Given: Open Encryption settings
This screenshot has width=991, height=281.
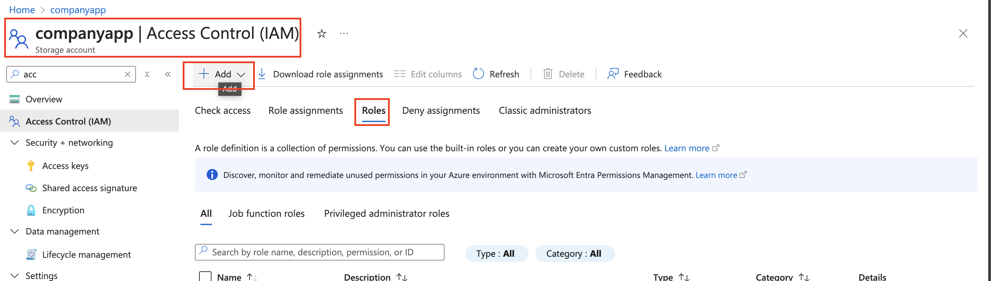Looking at the screenshot, I should point(63,210).
